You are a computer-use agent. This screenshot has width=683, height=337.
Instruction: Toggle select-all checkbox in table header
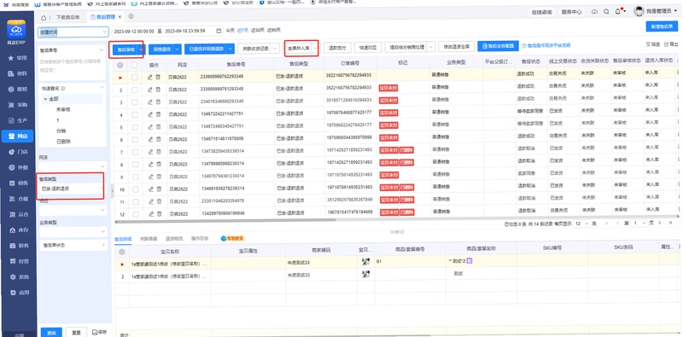click(x=135, y=65)
